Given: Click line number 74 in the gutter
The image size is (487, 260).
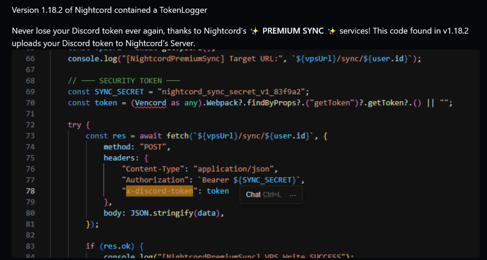Looking at the screenshot, I should click(x=30, y=147).
